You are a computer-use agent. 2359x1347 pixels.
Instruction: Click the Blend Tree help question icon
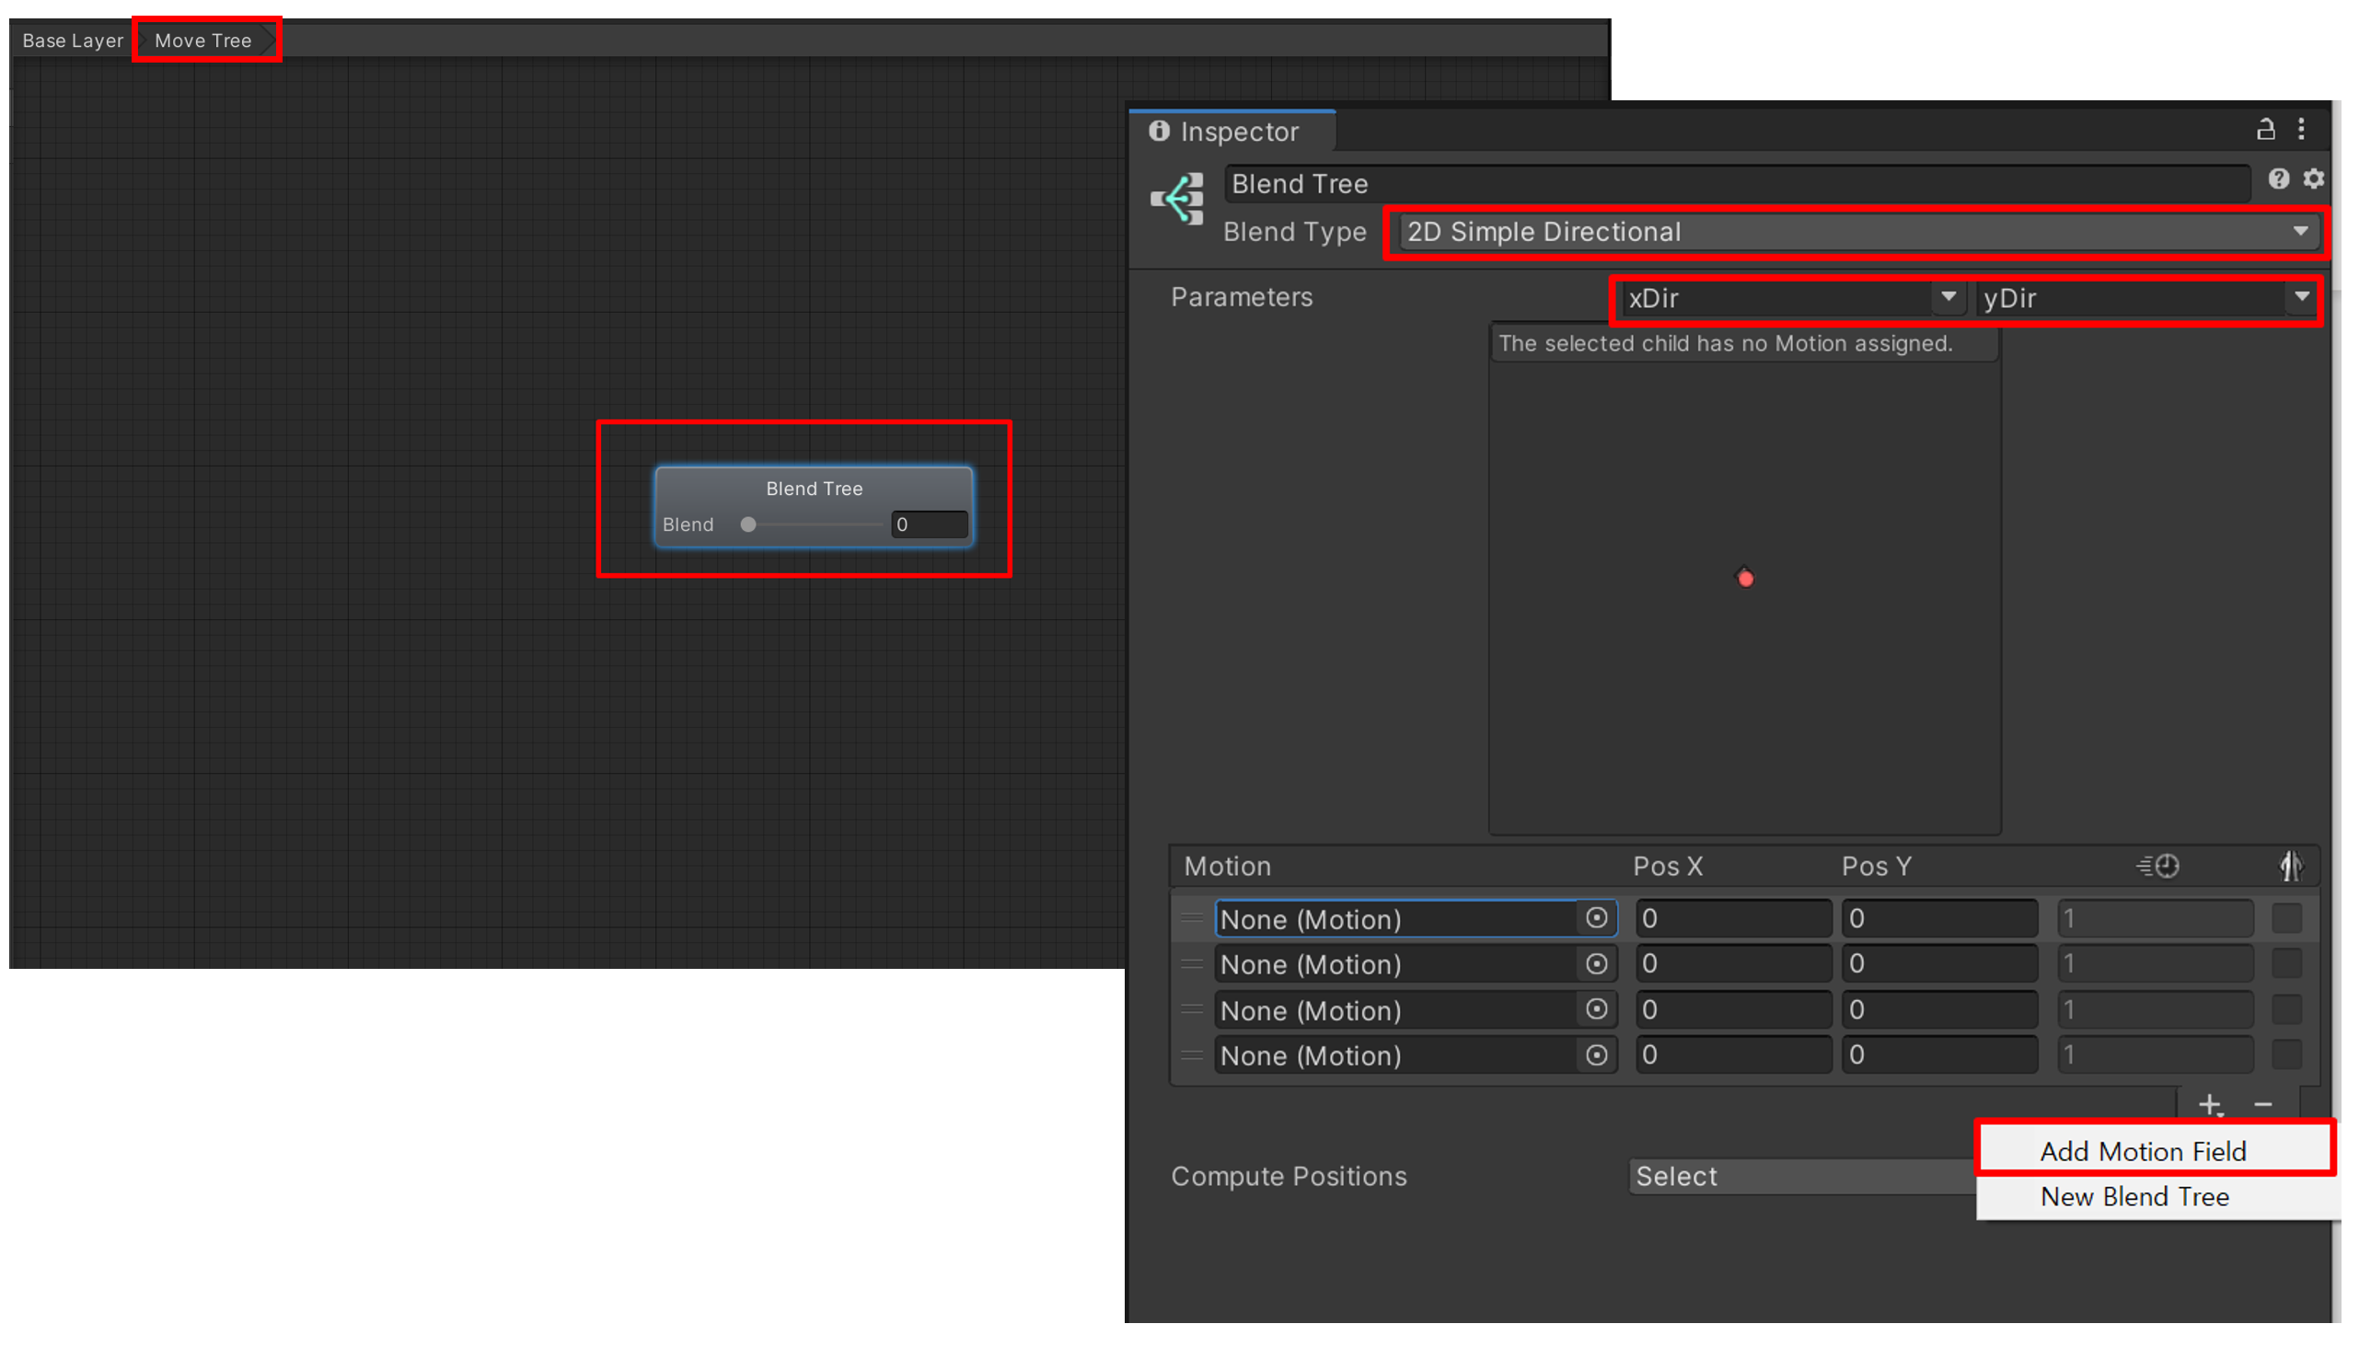(x=2278, y=178)
